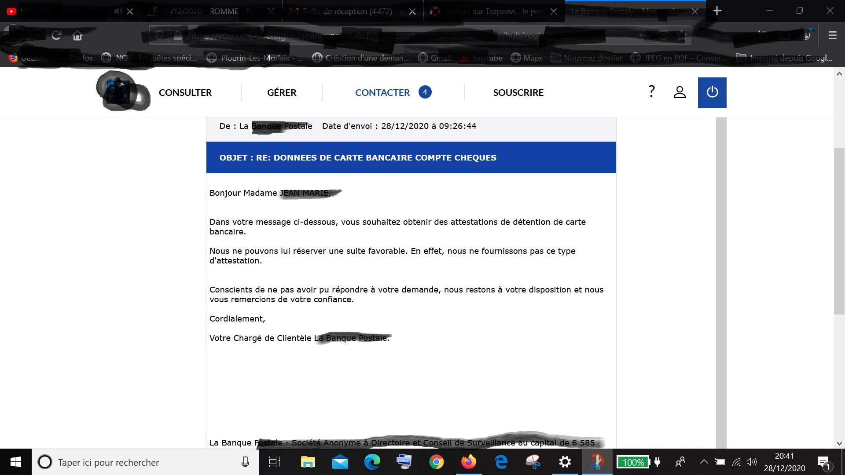Open Settings gear in taskbar
The height and width of the screenshot is (475, 845).
click(565, 462)
